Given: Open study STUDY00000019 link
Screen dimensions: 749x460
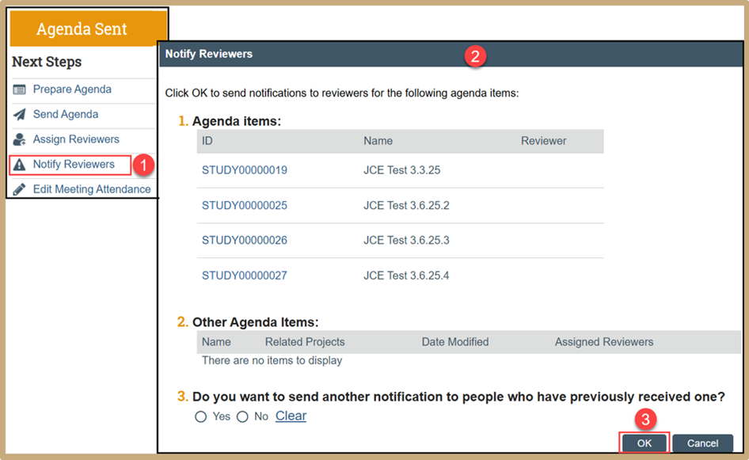Looking at the screenshot, I should [x=245, y=170].
